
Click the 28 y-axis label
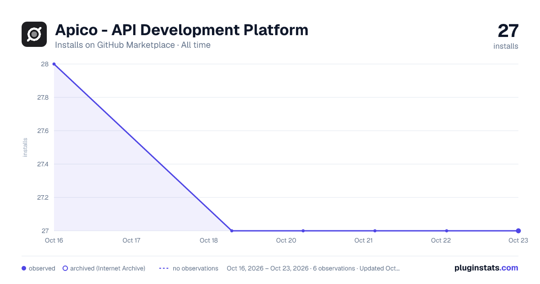(45, 64)
